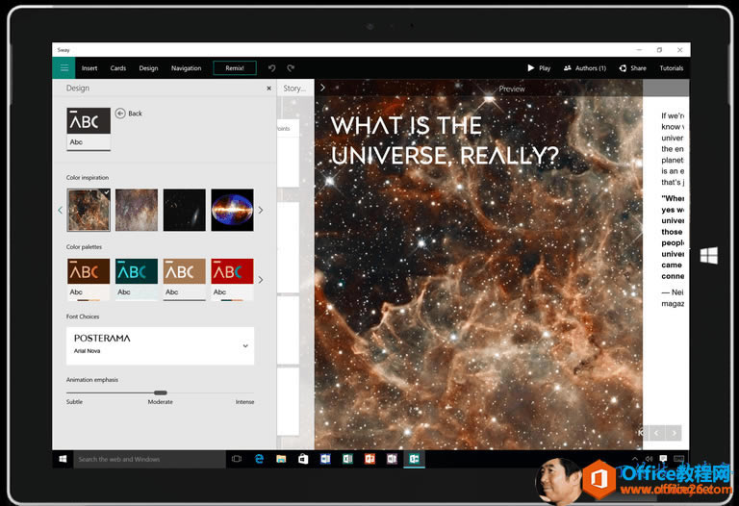Show next color inspiration images
The width and height of the screenshot is (739, 506).
[261, 210]
